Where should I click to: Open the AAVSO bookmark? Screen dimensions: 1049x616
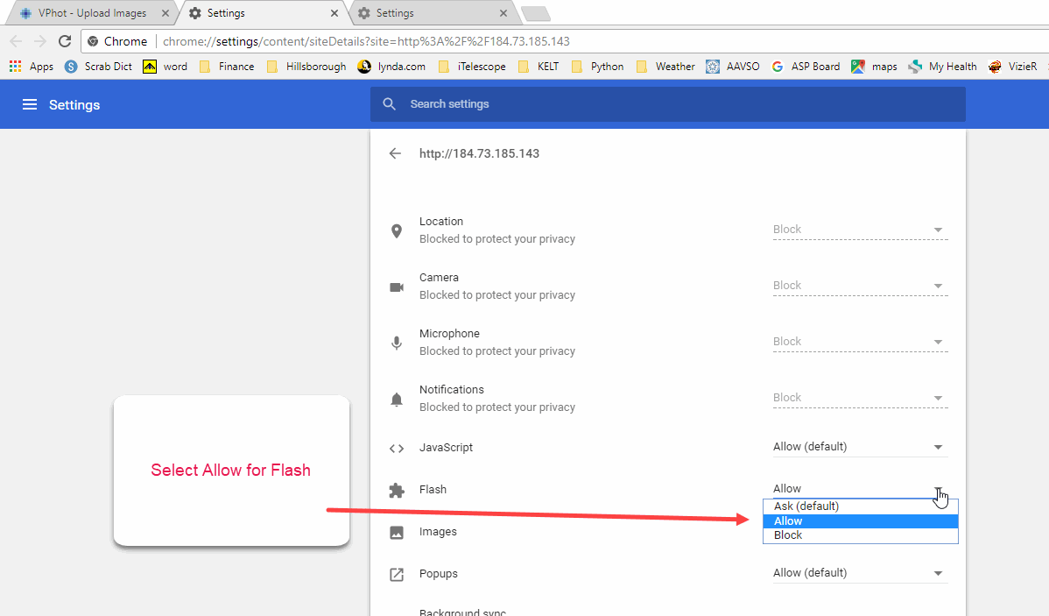(x=735, y=67)
